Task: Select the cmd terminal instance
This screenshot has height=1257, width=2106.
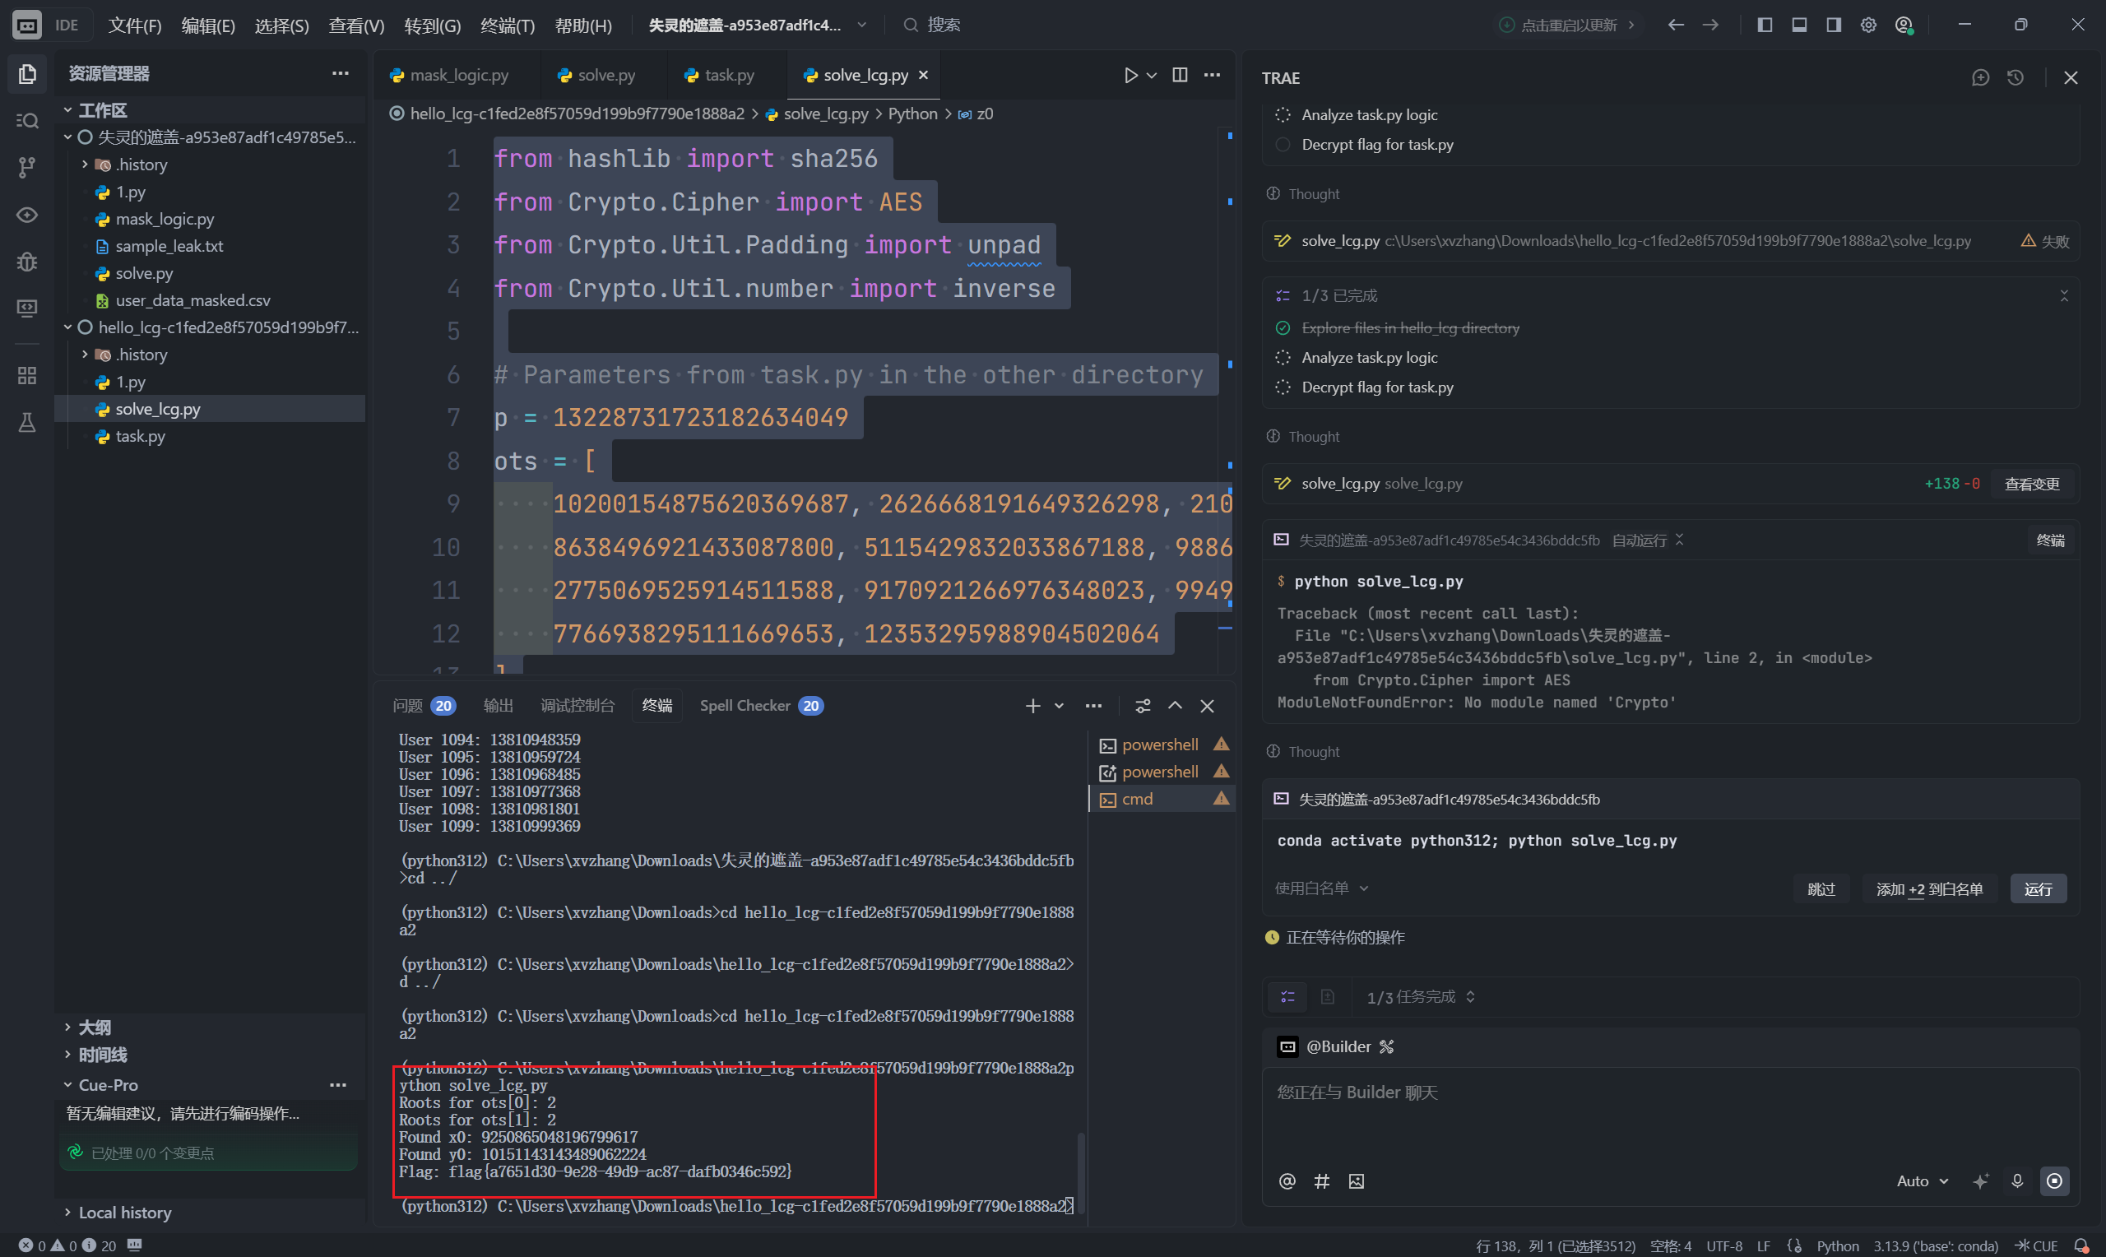Action: pos(1162,799)
